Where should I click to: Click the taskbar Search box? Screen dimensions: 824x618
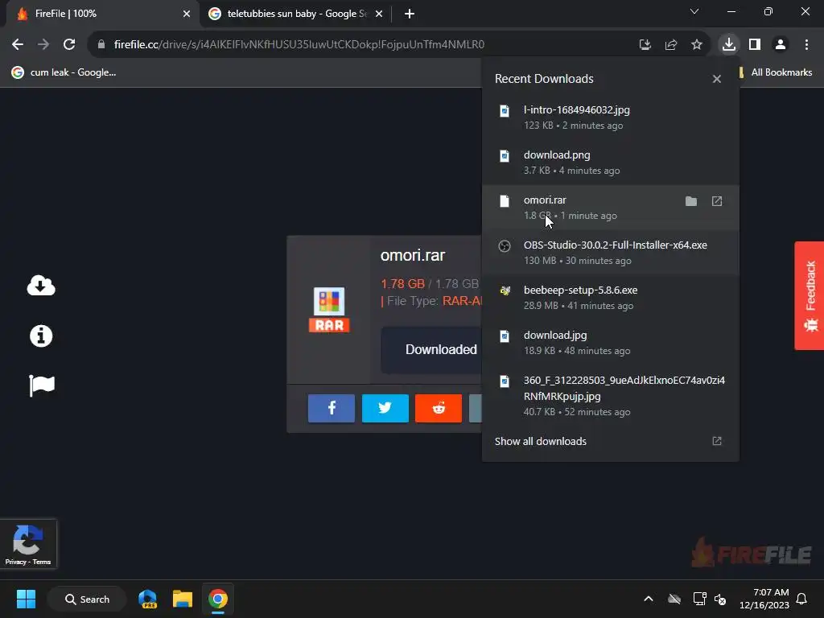(87, 599)
